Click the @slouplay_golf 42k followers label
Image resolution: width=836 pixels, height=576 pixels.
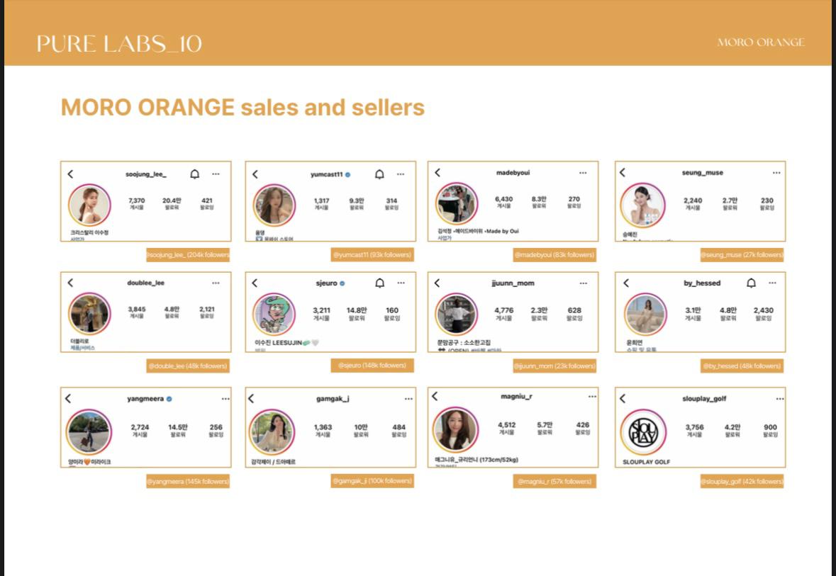coord(742,482)
